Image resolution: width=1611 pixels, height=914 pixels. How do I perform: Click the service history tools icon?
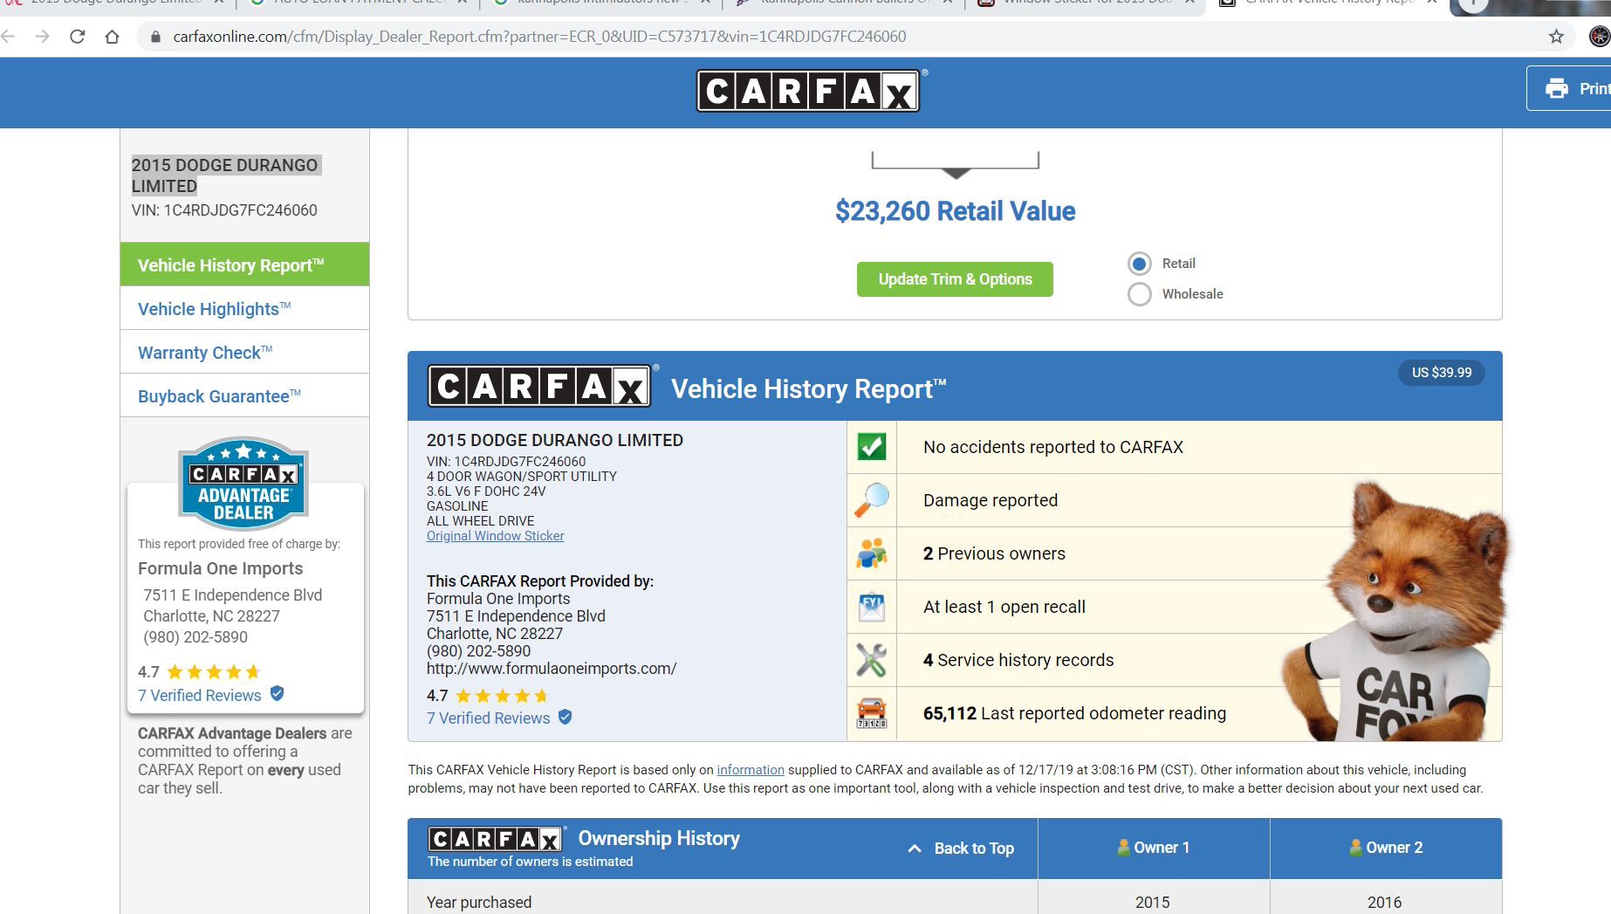871,660
